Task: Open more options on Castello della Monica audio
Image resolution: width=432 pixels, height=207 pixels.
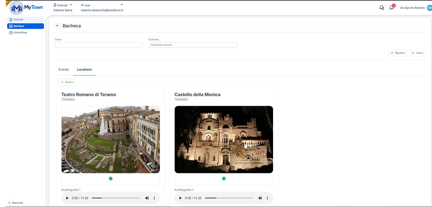Action: coord(267,198)
